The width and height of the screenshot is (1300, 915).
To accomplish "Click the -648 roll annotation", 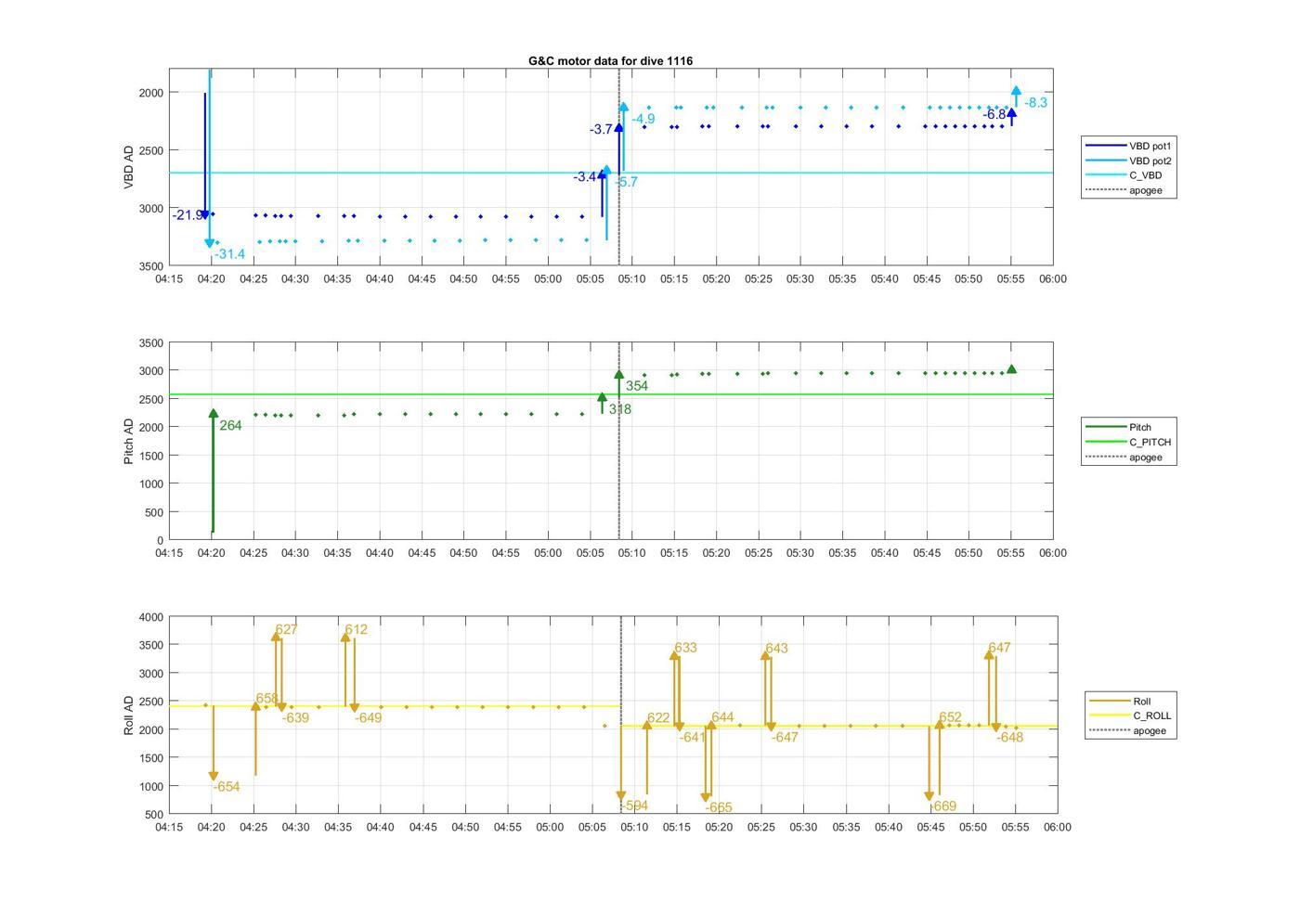I will coord(1009,738).
